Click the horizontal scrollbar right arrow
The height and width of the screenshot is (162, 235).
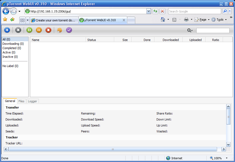[224, 149]
